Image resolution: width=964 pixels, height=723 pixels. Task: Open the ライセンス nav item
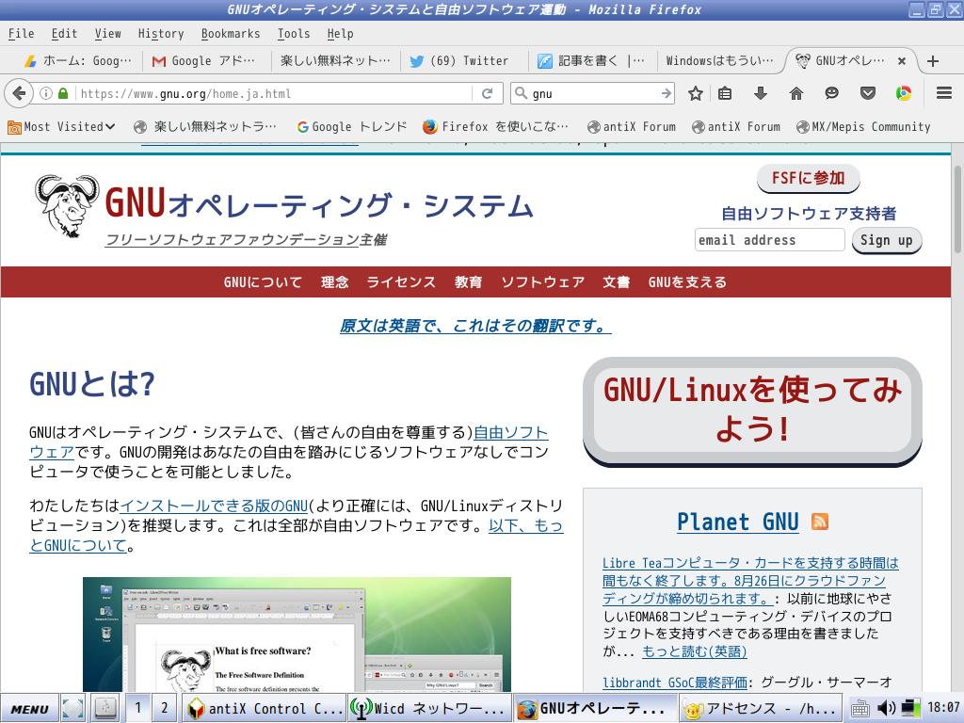[x=401, y=282]
